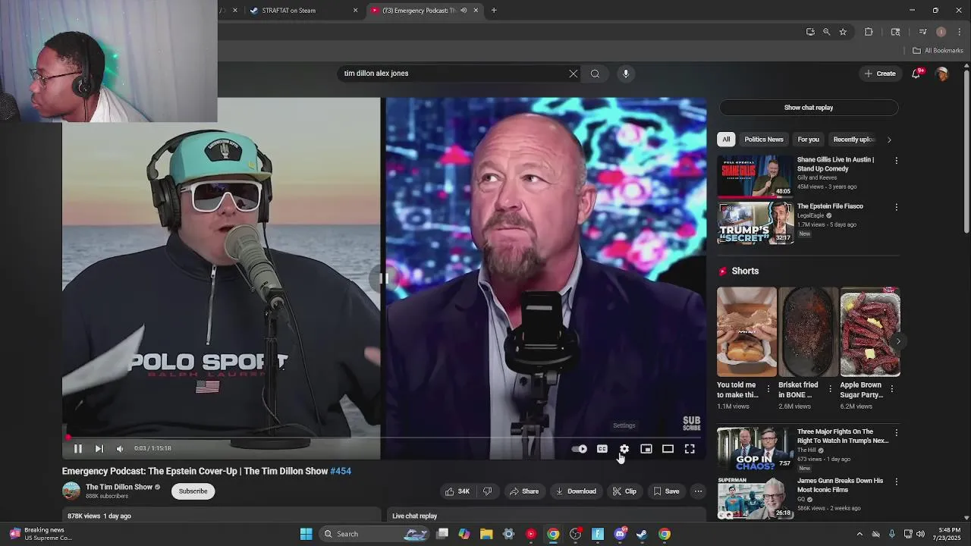Screen dimensions: 971x546
Task: Enter full screen mode
Action: [x=690, y=449]
